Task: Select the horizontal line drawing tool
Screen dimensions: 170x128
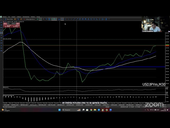Action: point(71,19)
